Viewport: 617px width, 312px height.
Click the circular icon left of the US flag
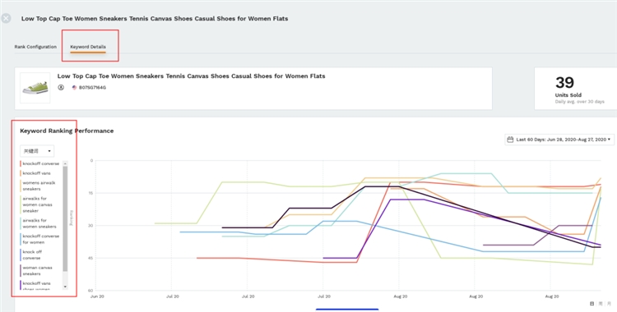[61, 88]
